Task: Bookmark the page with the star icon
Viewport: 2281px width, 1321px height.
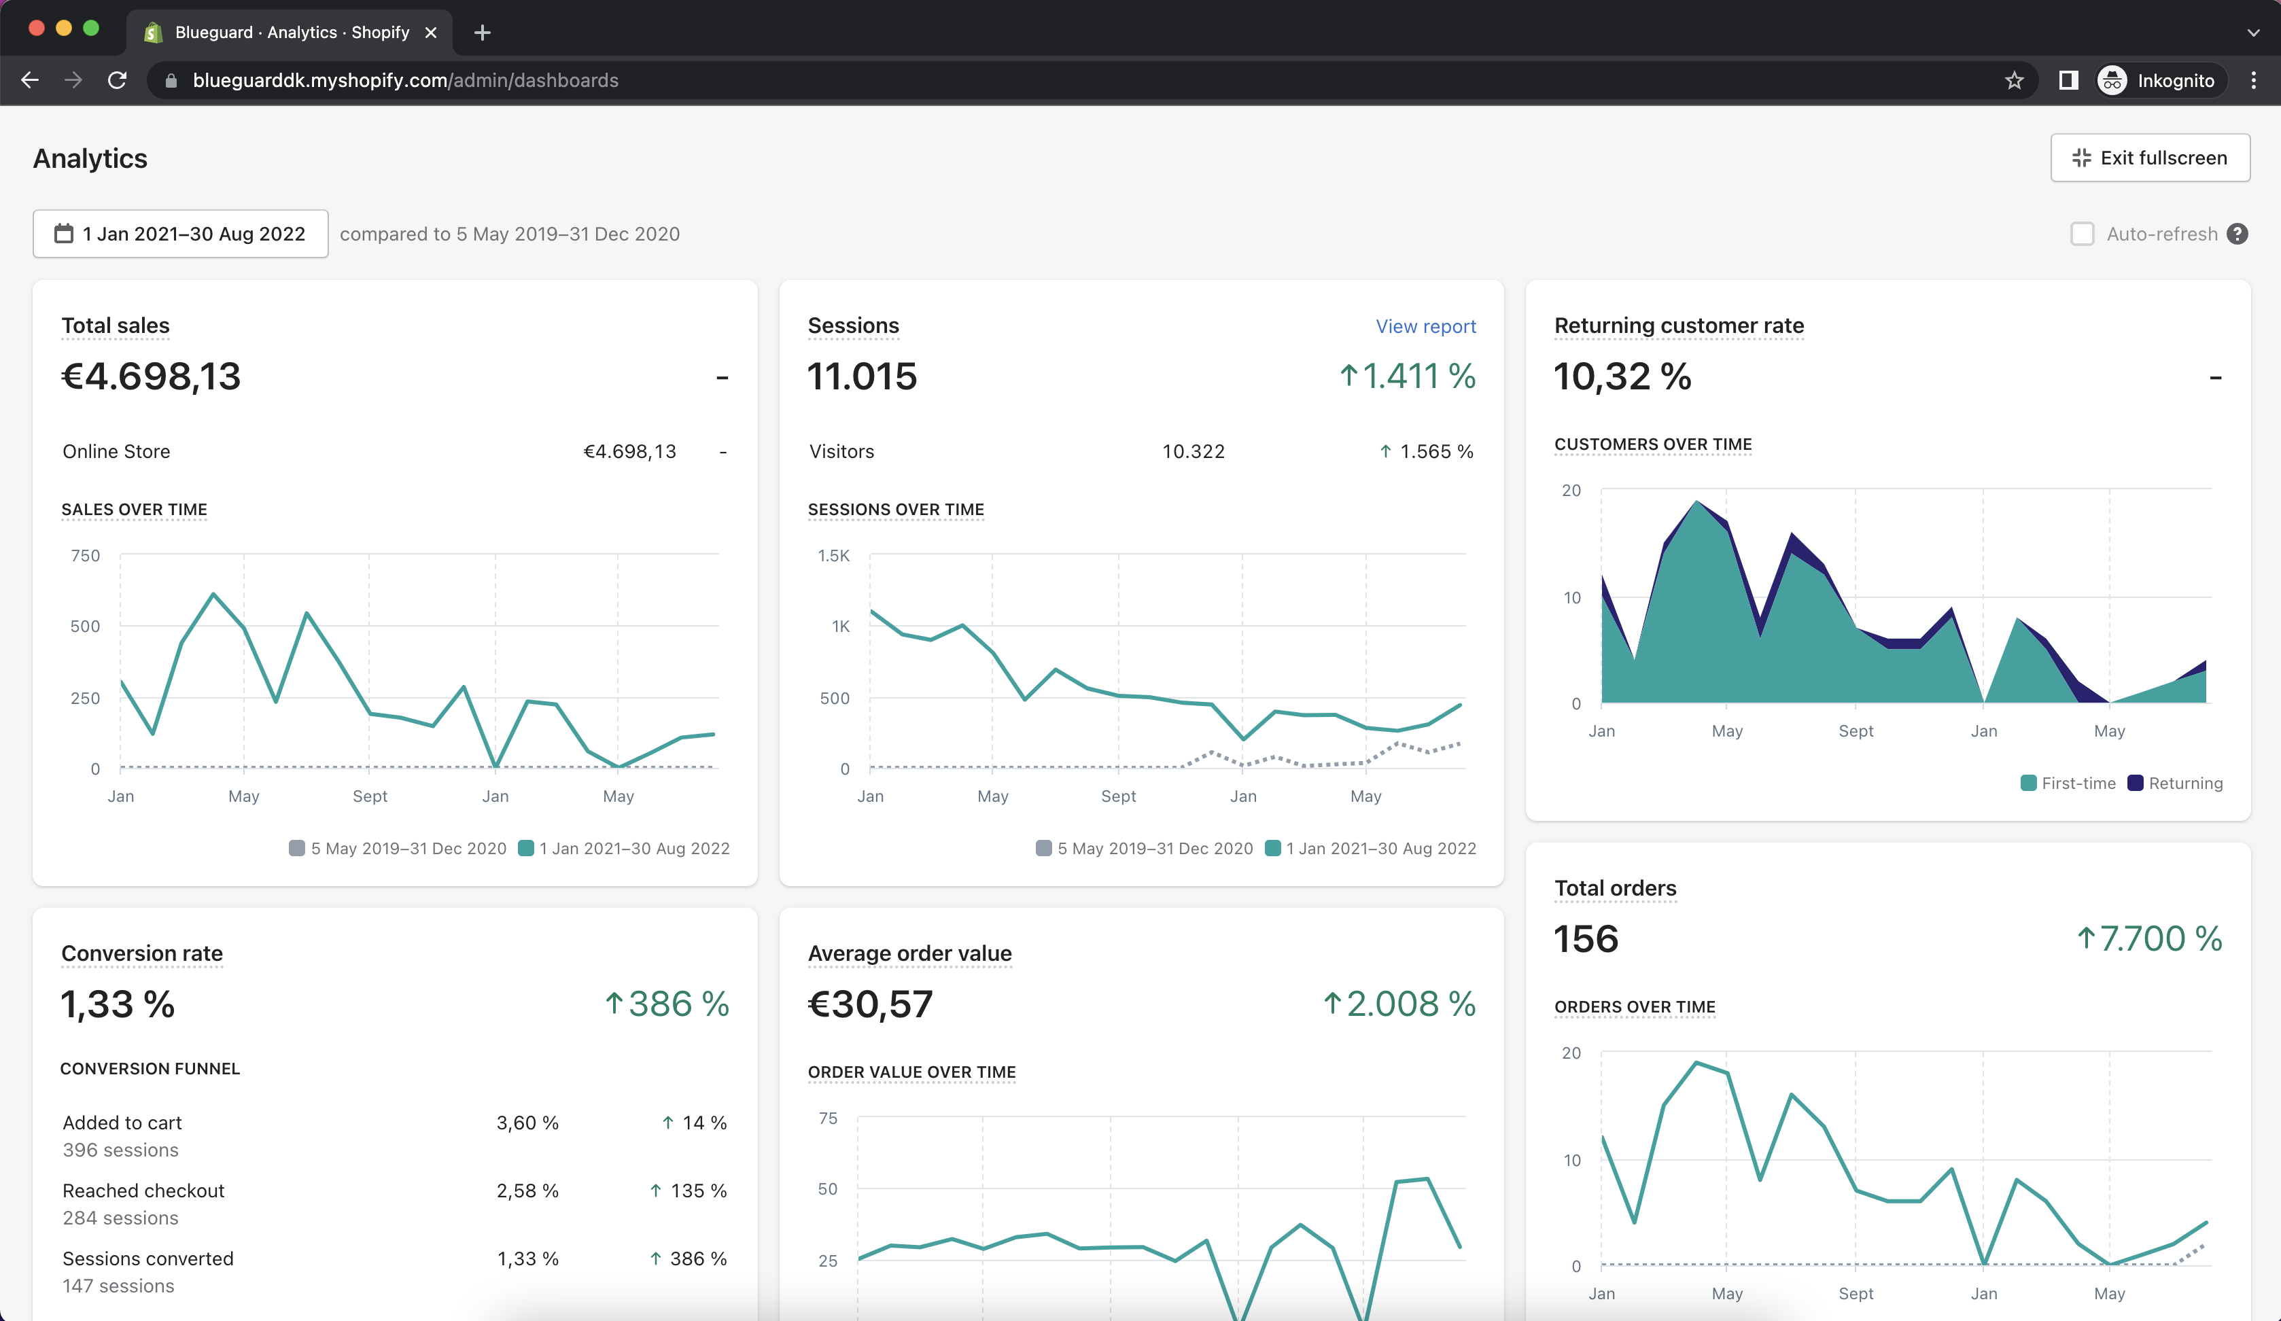Action: tap(2013, 81)
